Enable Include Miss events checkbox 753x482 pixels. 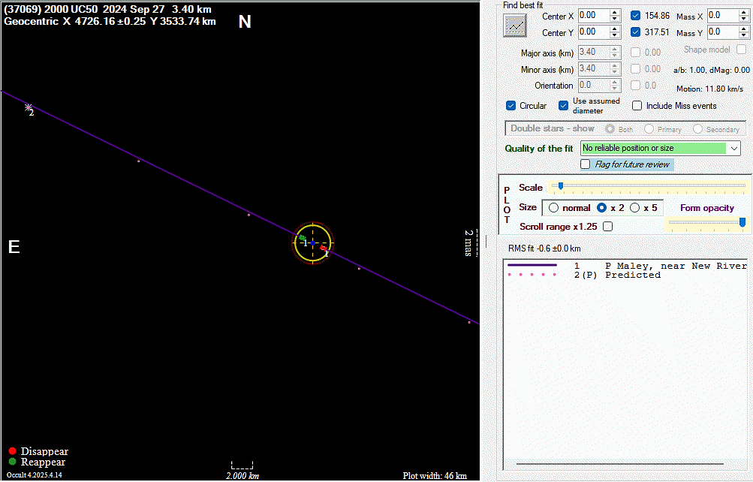pos(637,106)
